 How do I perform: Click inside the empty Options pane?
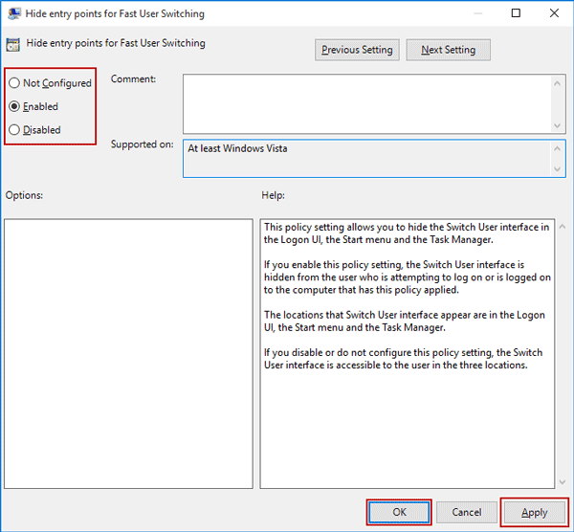coord(128,354)
